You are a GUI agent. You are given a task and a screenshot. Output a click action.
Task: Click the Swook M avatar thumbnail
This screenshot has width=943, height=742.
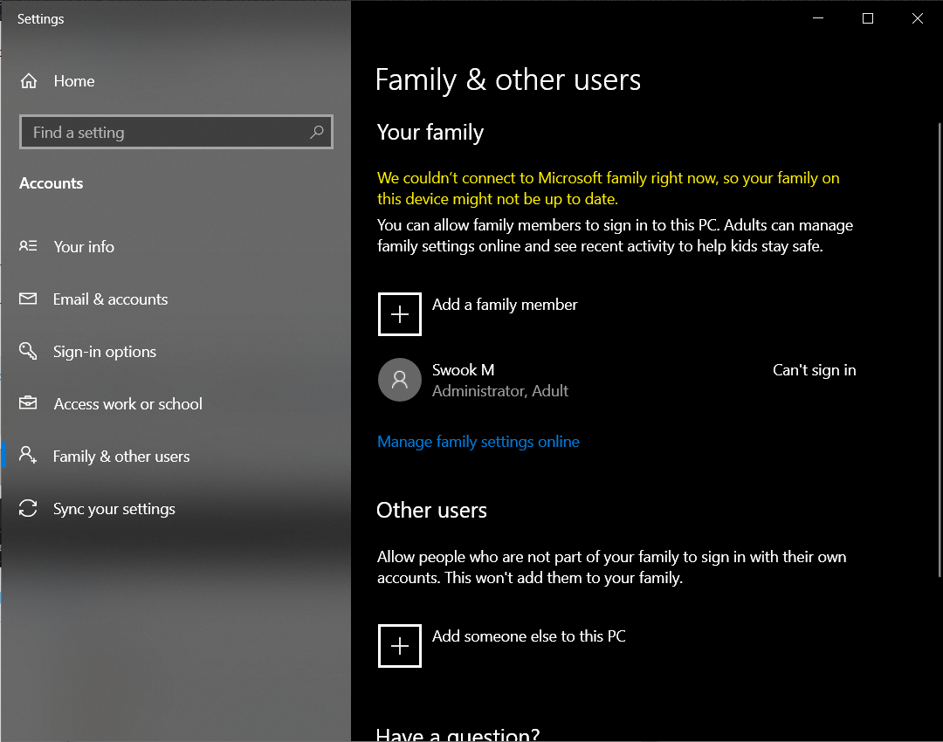[x=399, y=379]
